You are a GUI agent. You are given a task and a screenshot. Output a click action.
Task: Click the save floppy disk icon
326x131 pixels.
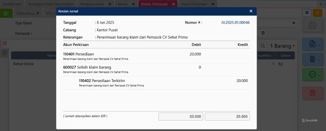point(312,26)
